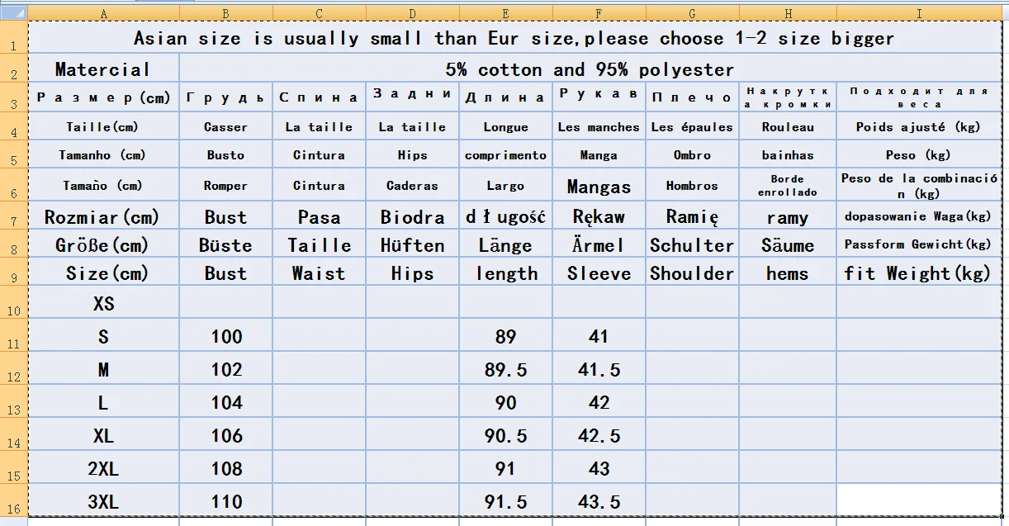Click the Asian size notice title cell

click(x=514, y=38)
